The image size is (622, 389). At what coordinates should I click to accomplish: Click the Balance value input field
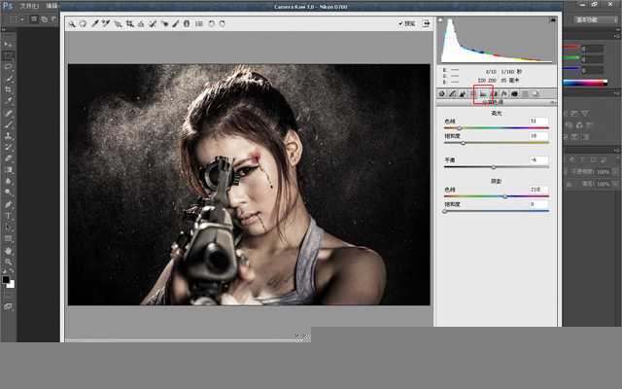538,160
